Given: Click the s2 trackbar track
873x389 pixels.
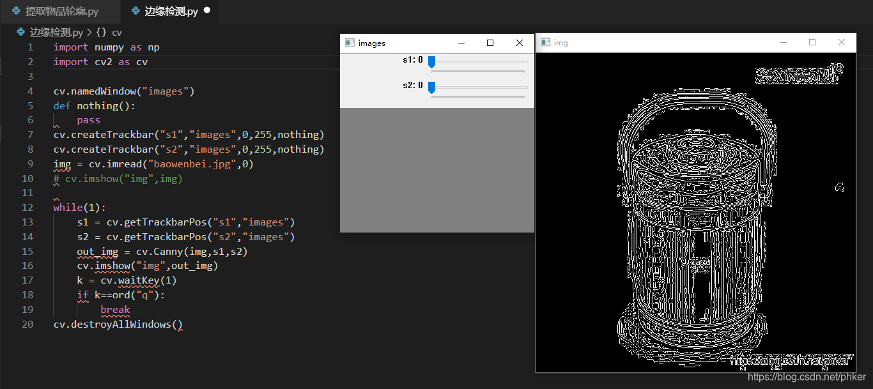Looking at the screenshot, I should pyautogui.click(x=478, y=87).
